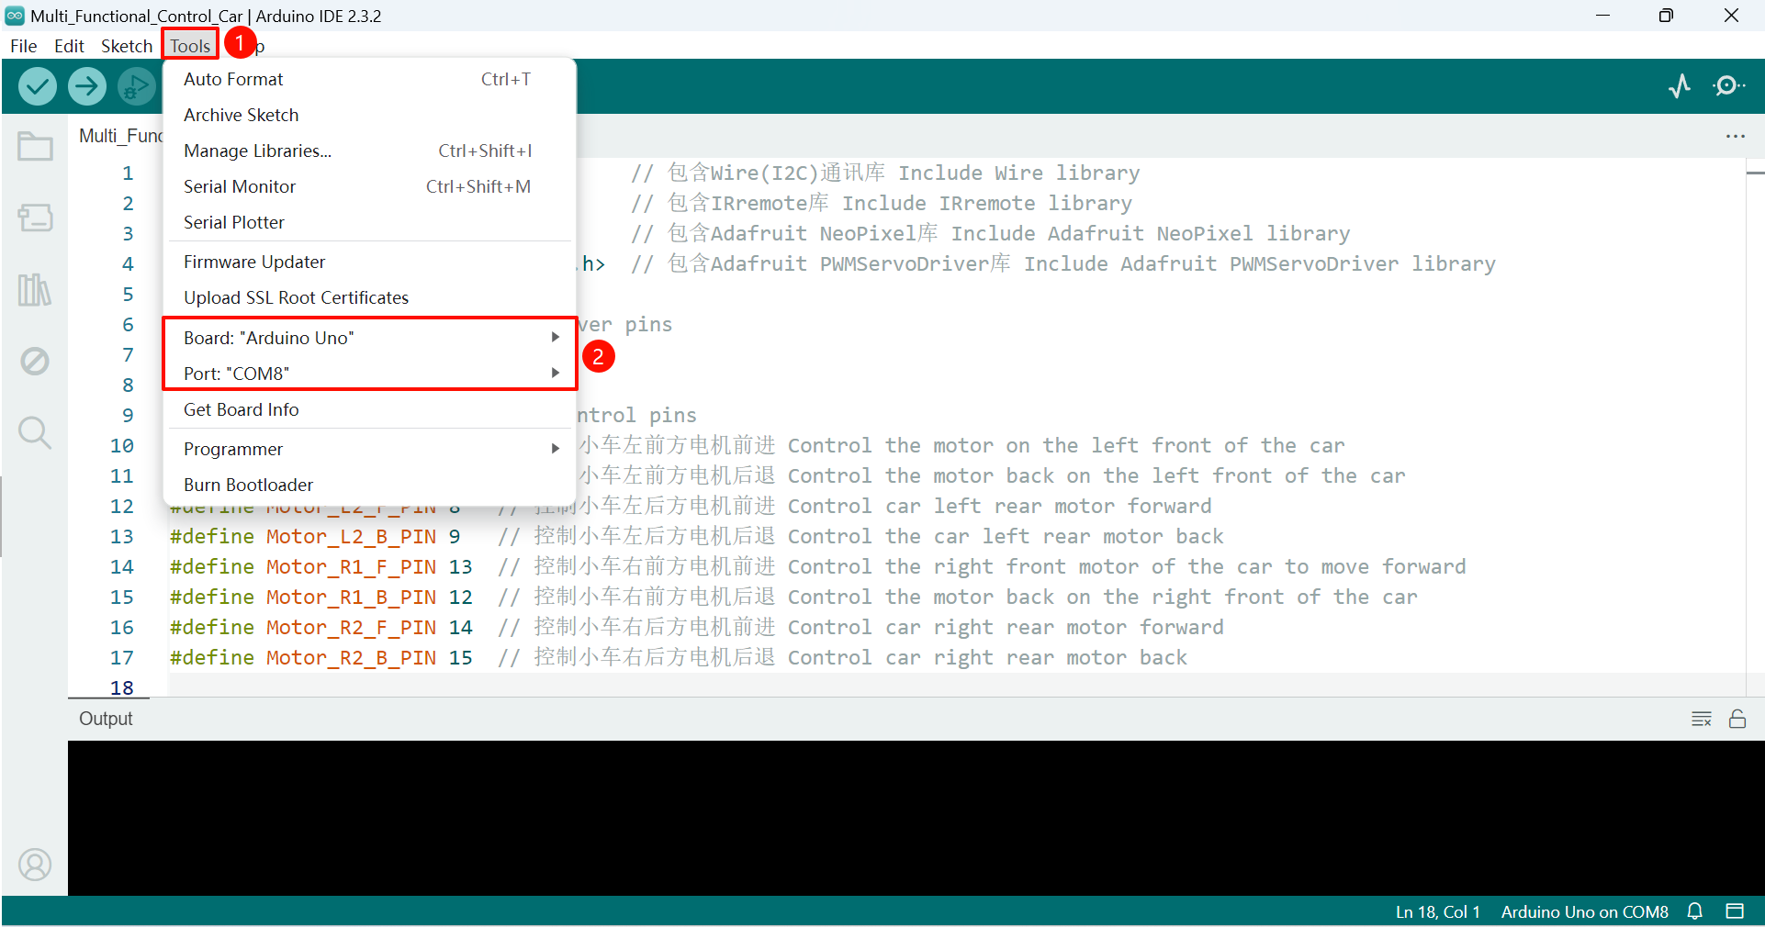Image resolution: width=1765 pixels, height=927 pixels.
Task: Click the Upload arrow button
Action: (x=87, y=86)
